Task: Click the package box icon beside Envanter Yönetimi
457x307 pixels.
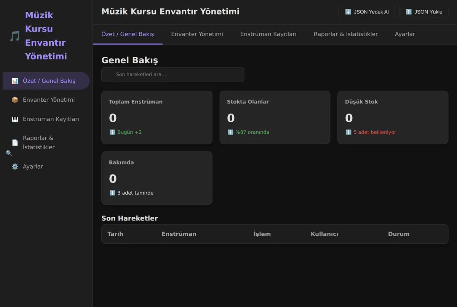Action: [15, 100]
